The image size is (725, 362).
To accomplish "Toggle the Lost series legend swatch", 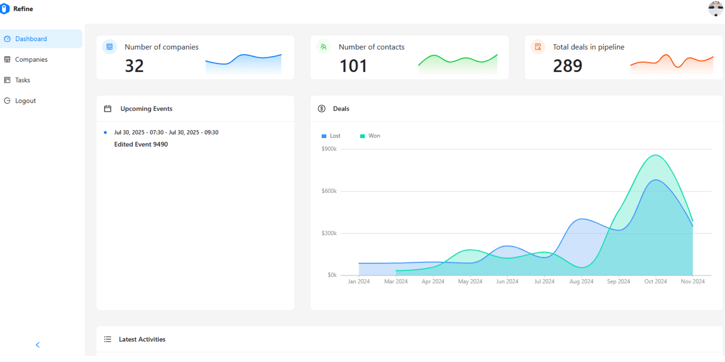I will pyautogui.click(x=324, y=136).
